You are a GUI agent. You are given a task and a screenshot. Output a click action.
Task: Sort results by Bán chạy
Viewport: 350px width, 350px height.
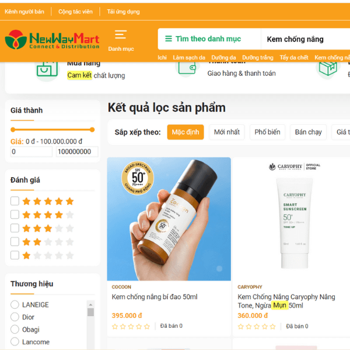[308, 132]
